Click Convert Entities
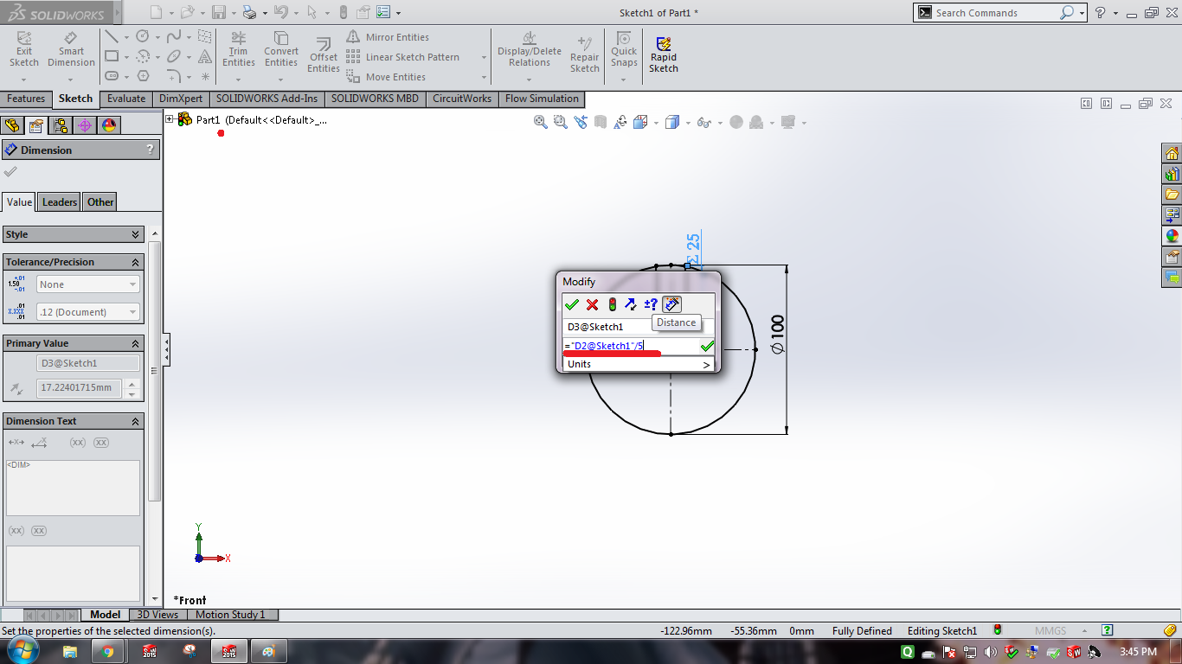Image resolution: width=1182 pixels, height=664 pixels. coord(281,49)
